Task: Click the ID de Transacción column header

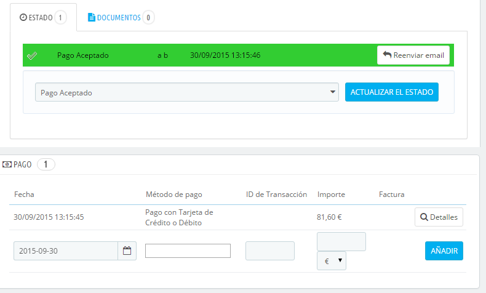Action: coord(276,195)
